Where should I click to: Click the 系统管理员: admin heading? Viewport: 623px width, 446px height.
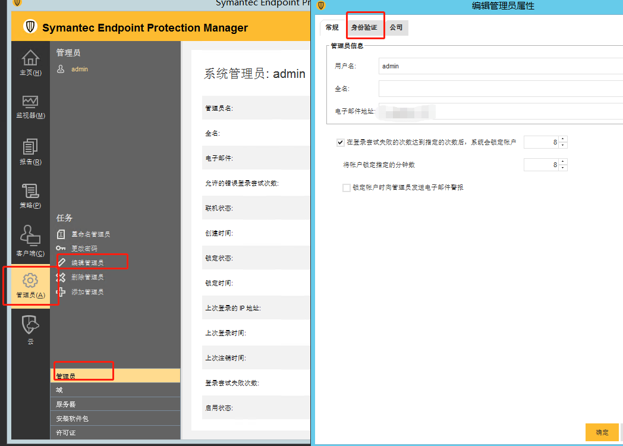coord(254,74)
